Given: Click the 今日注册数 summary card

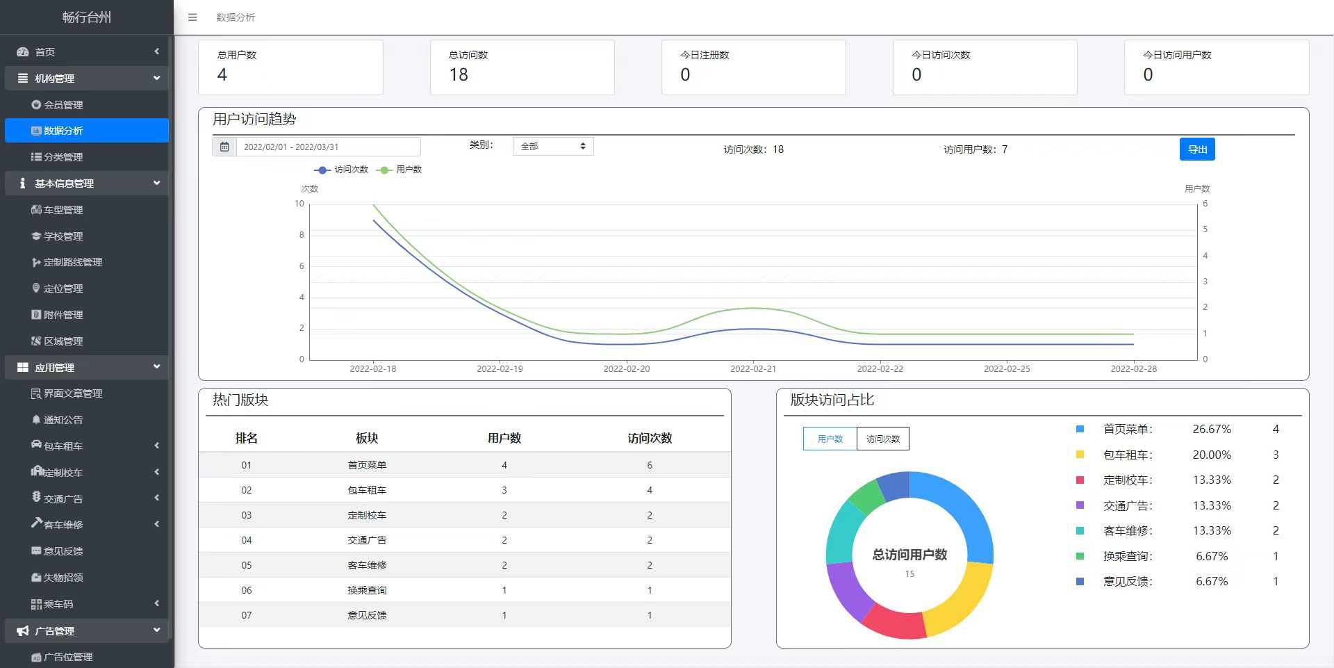Looking at the screenshot, I should [753, 67].
